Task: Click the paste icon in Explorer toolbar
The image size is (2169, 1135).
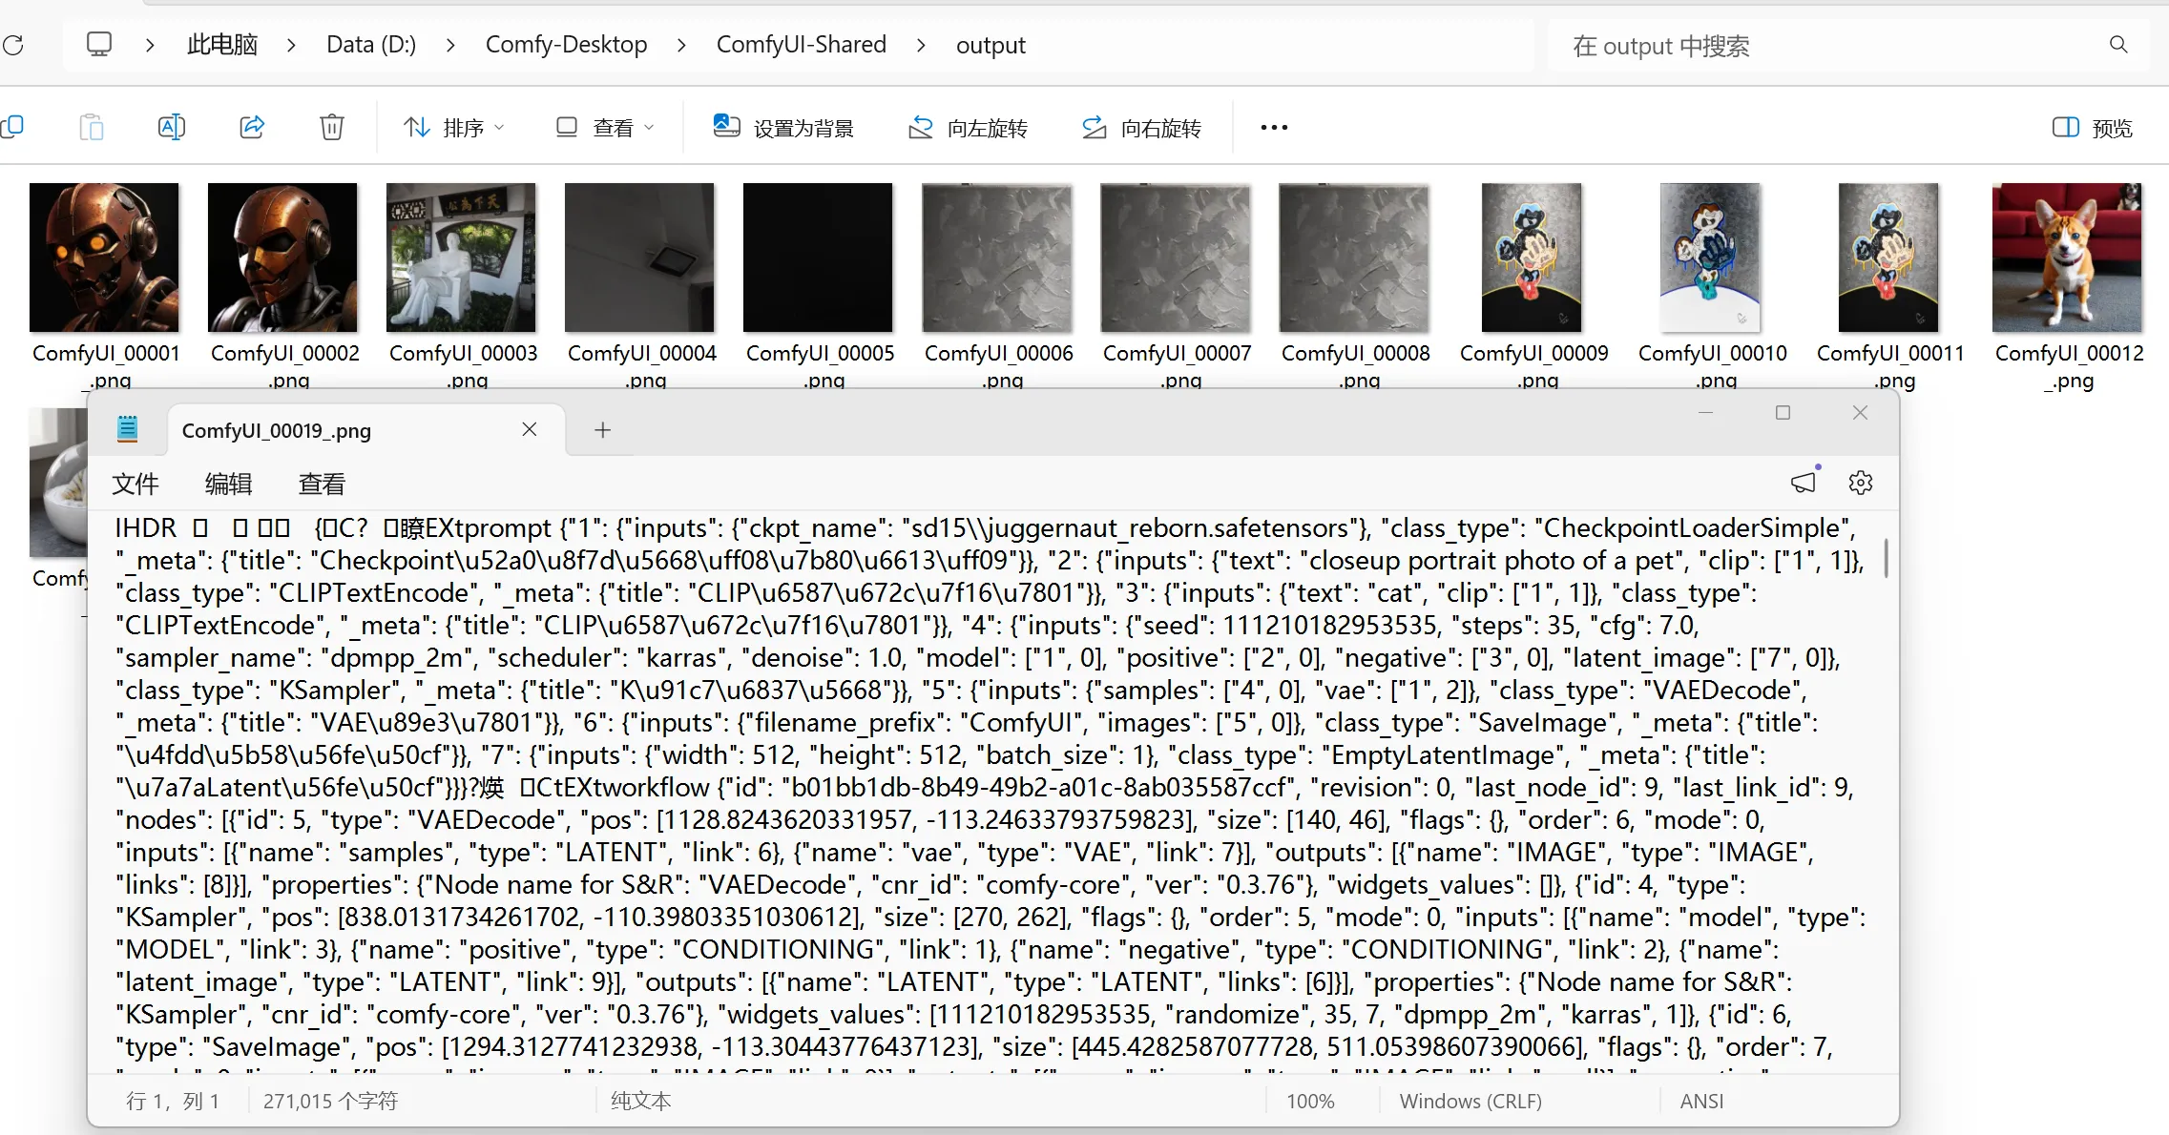Action: [91, 127]
